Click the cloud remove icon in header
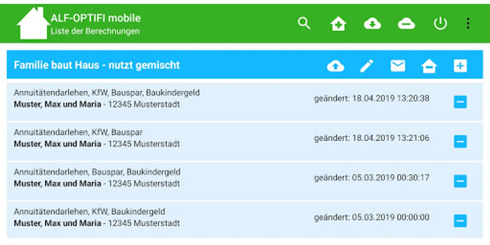490x245 pixels. coord(406,23)
